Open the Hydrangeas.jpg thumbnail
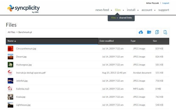176x110 pixels. pyautogui.click(x=10, y=65)
